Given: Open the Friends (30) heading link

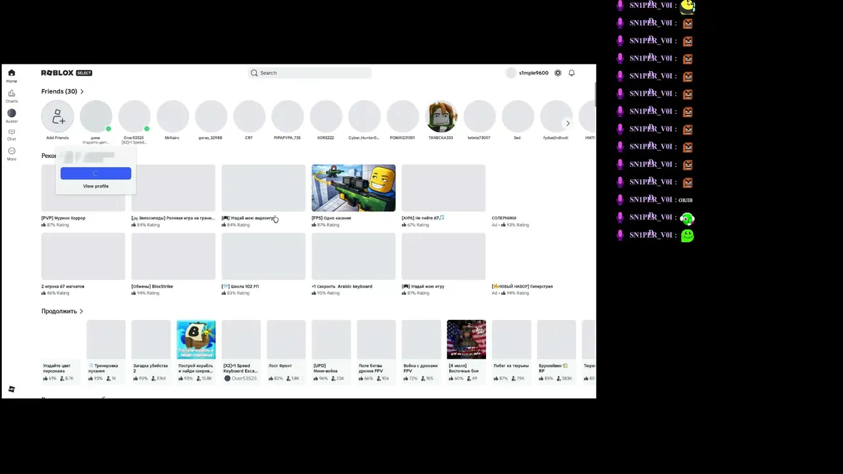Looking at the screenshot, I should pyautogui.click(x=59, y=92).
